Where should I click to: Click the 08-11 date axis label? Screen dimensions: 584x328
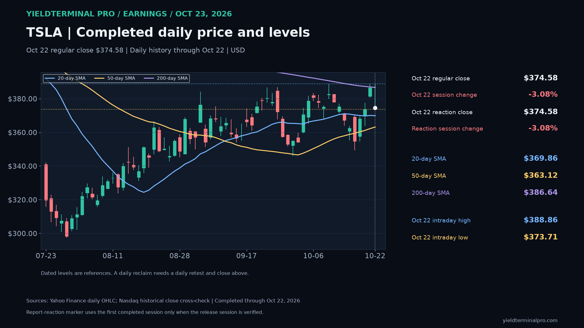pos(113,256)
